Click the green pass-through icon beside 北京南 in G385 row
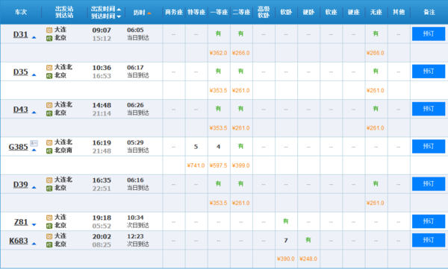The height and width of the screenshot is (269, 448). (x=49, y=151)
